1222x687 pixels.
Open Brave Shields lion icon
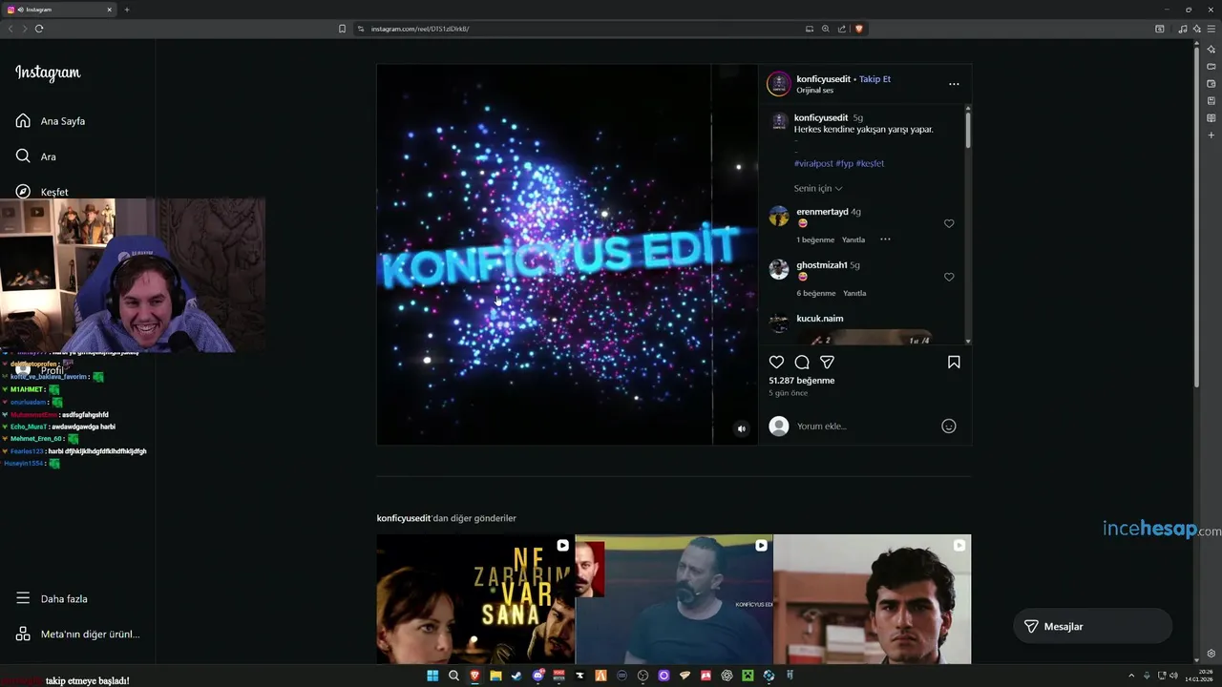[x=858, y=29]
